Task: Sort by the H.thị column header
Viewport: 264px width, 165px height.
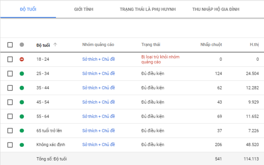Action: pyautogui.click(x=254, y=45)
